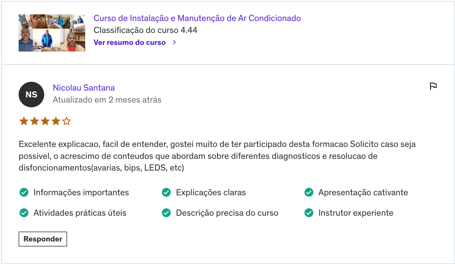
Task: Click the fourth filled rating star
Action: (56, 121)
